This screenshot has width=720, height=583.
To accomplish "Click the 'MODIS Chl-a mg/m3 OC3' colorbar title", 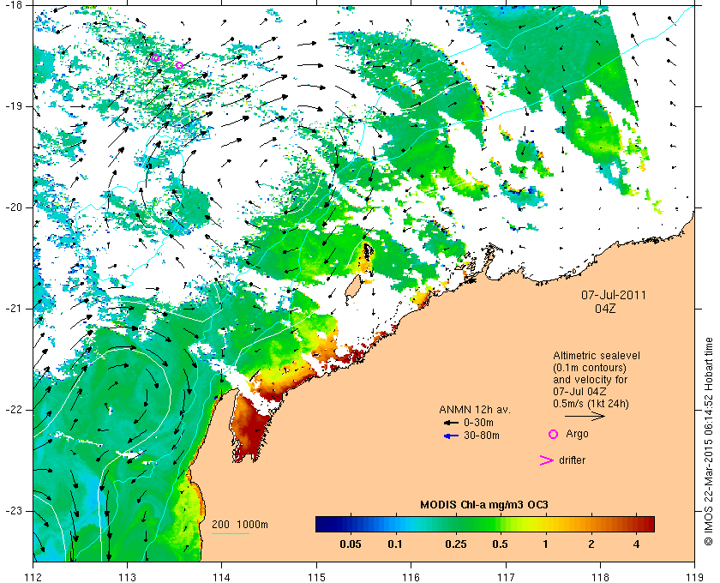I will click(484, 505).
